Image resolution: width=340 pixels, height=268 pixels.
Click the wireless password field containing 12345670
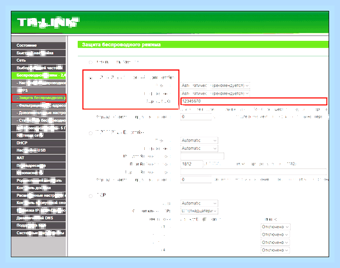pos(254,101)
